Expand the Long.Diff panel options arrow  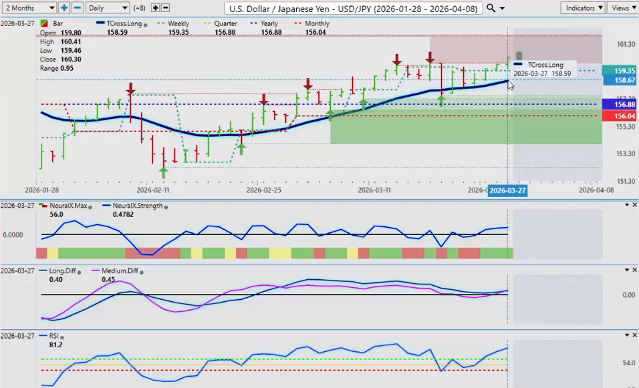pos(627,269)
